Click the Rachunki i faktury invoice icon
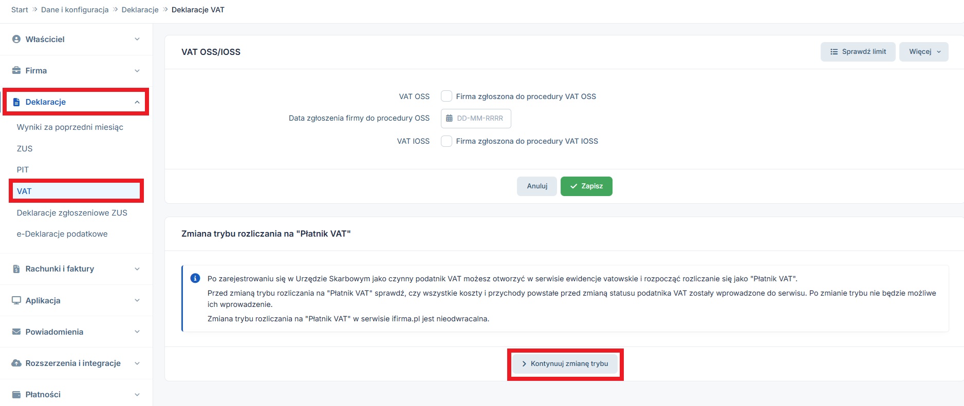The image size is (964, 406). [16, 268]
